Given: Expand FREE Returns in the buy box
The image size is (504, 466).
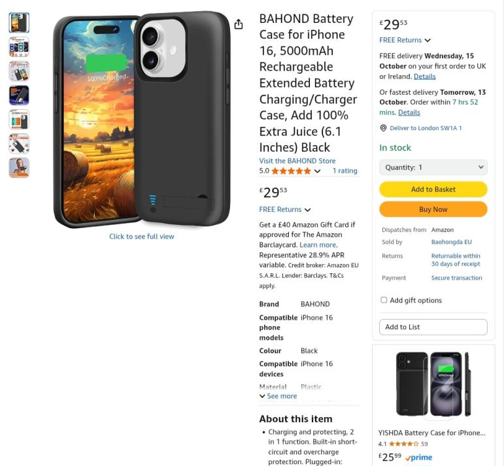Looking at the screenshot, I should (405, 41).
